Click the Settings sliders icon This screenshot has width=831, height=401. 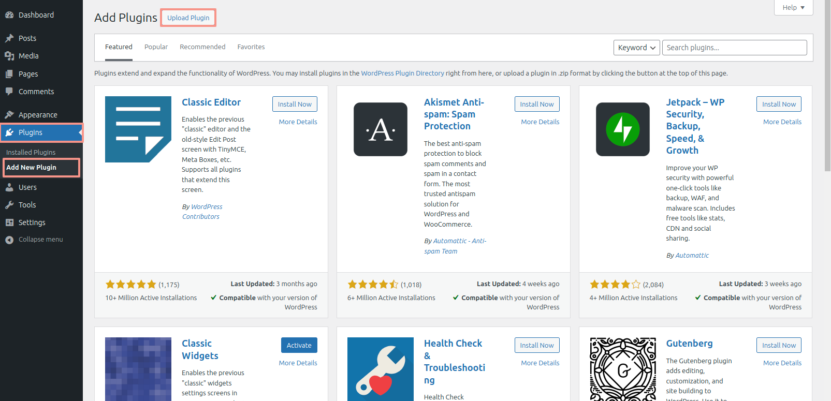point(9,222)
